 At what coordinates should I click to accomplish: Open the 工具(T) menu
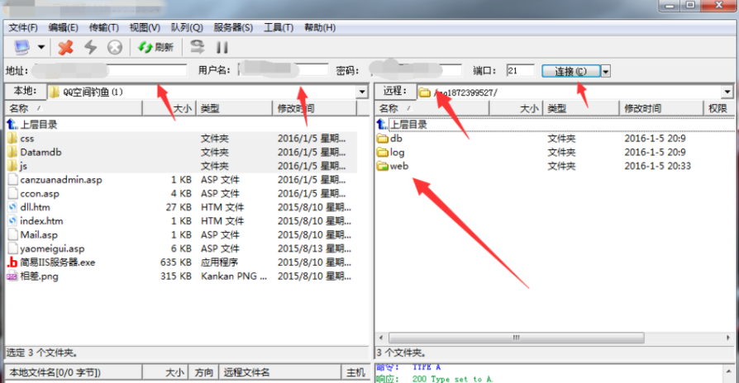coord(279,27)
